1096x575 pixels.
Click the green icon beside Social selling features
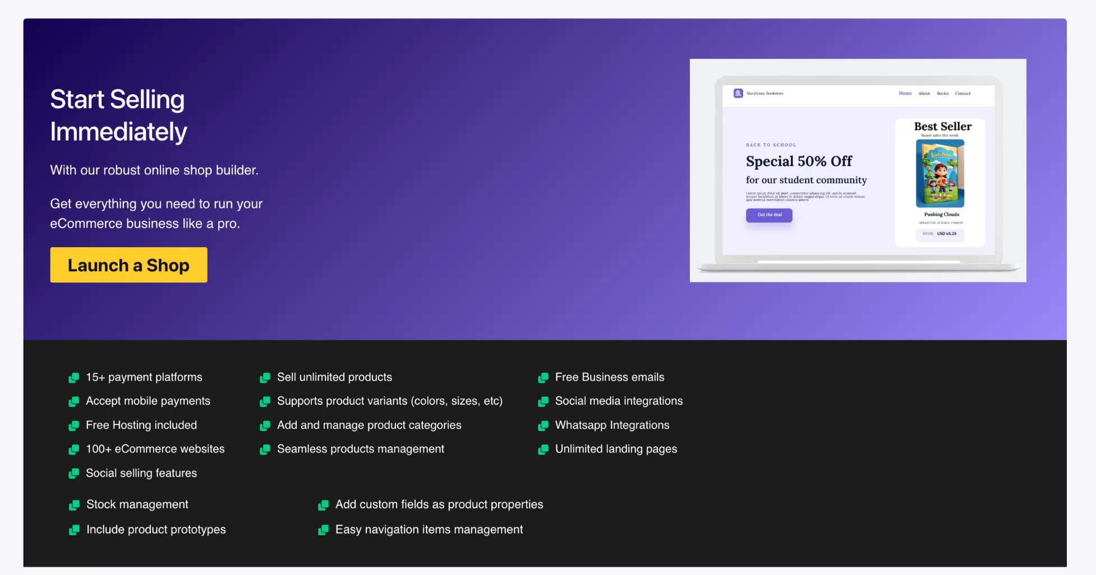73,474
